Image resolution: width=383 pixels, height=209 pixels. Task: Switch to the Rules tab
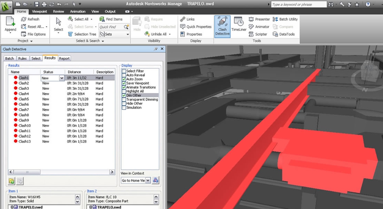coord(22,59)
